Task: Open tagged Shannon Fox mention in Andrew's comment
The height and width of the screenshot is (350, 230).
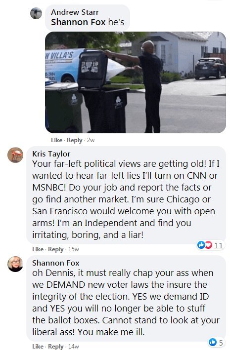Action: click(78, 22)
